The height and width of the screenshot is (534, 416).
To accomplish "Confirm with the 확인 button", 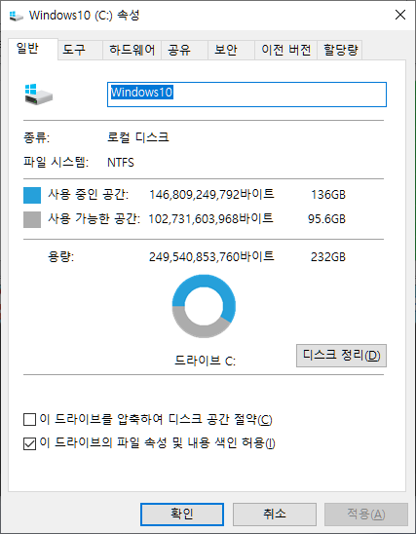I will click(x=182, y=514).
